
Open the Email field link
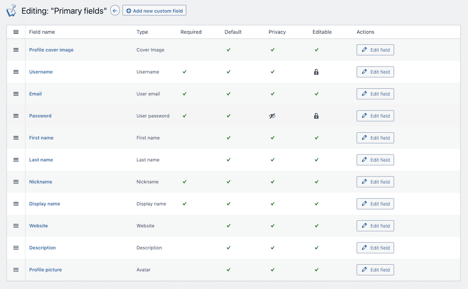35,94
